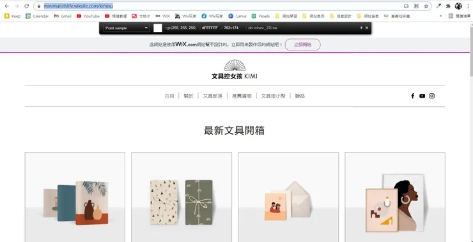
Task: Open the Chrome profile avatar
Action: click(x=458, y=6)
